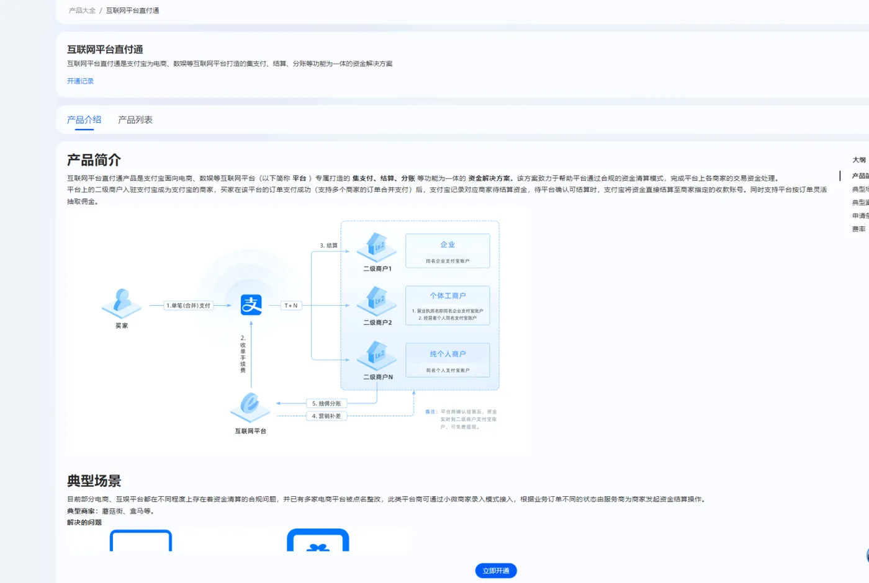The width and height of the screenshot is (869, 583).
Task: Open the 开通记录 link
Action: tap(80, 81)
